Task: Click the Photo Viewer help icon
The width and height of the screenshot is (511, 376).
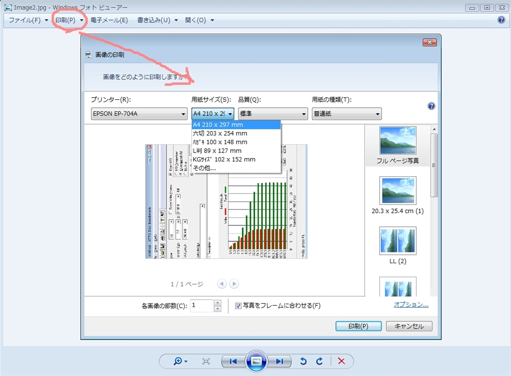Action: 501,20
